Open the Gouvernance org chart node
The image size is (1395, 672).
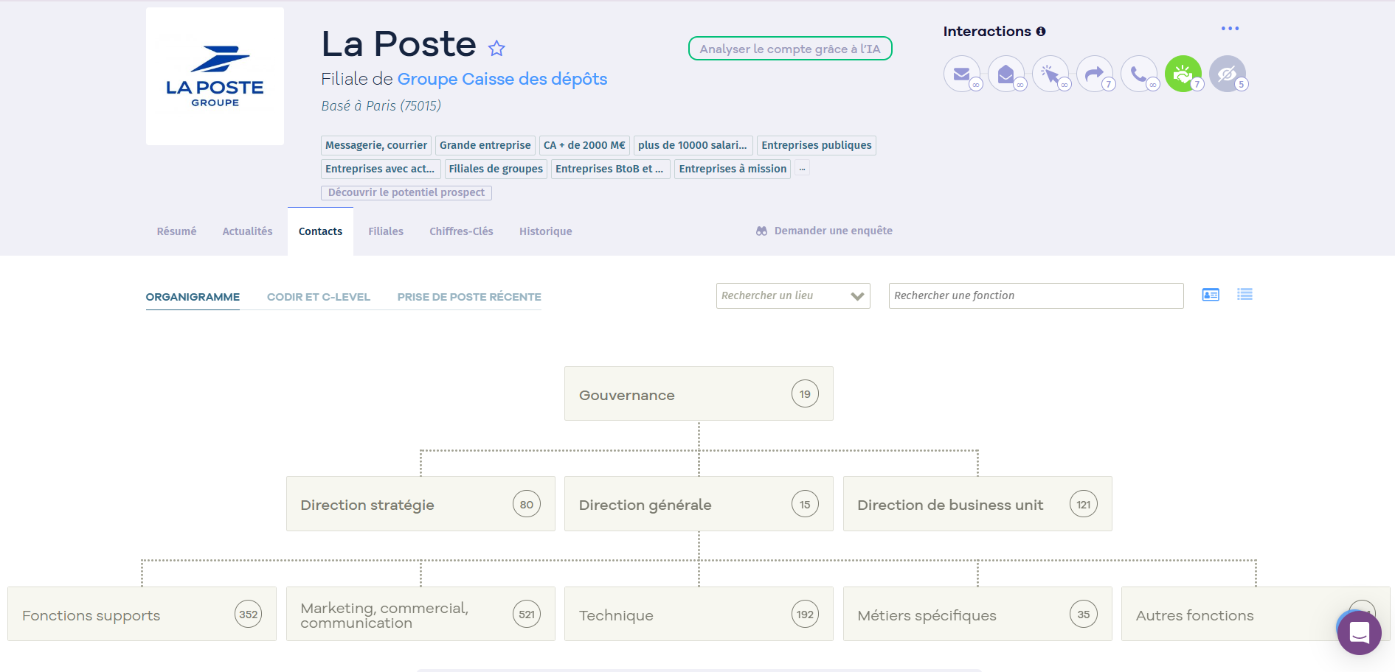699,394
